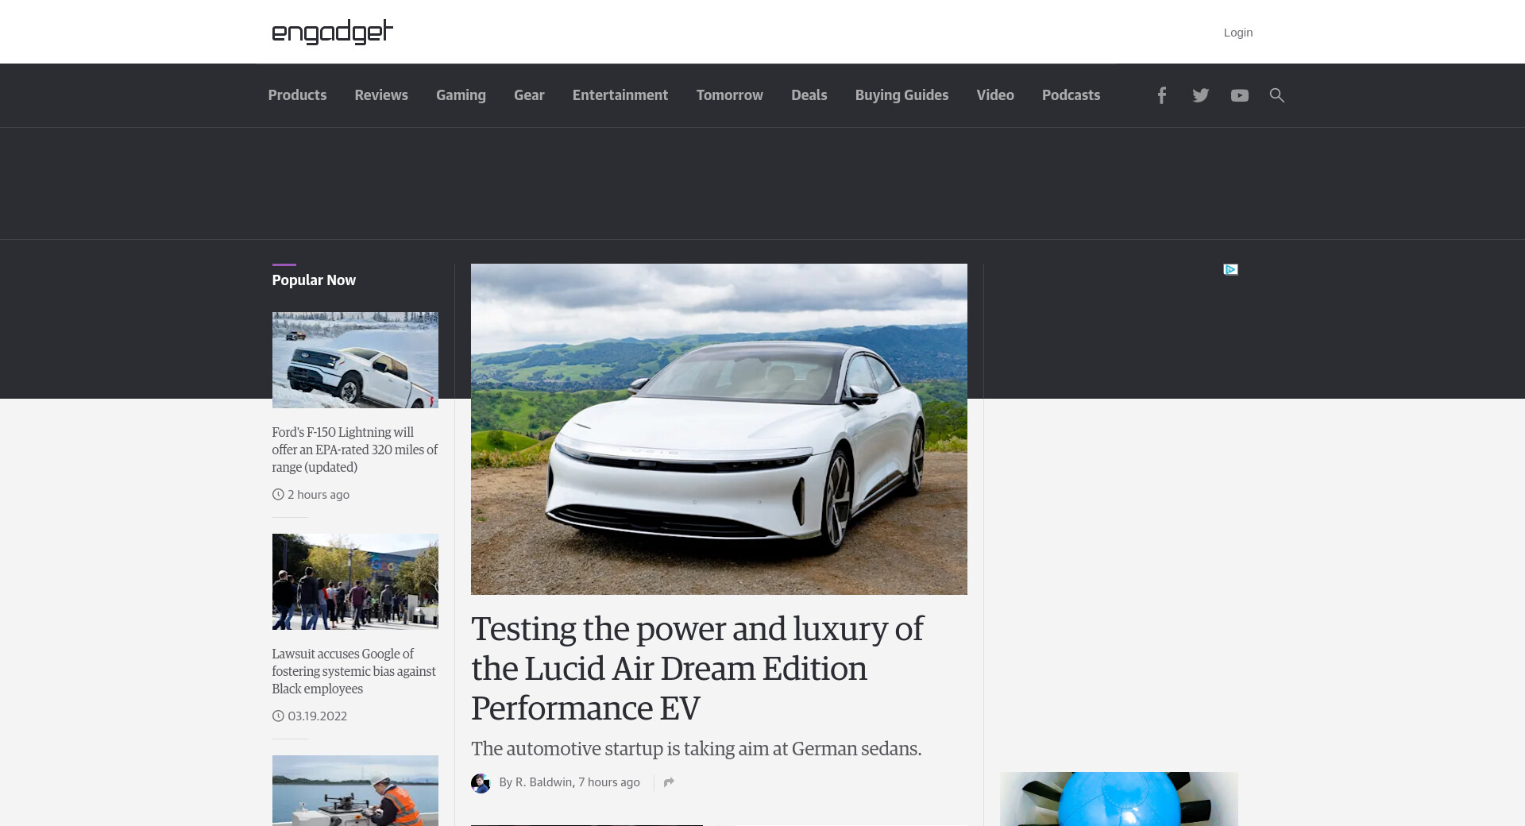Click the white Lucid Air car image
This screenshot has width=1525, height=826.
point(719,429)
